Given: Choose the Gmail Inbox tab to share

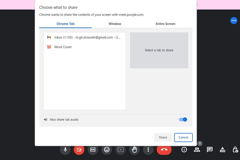Looking at the screenshot, I should 85,37.
